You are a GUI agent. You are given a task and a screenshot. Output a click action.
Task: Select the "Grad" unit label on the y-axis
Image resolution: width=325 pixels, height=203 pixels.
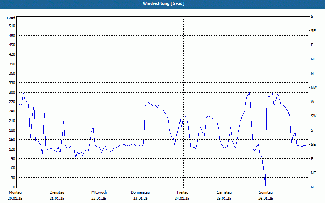coord(11,18)
